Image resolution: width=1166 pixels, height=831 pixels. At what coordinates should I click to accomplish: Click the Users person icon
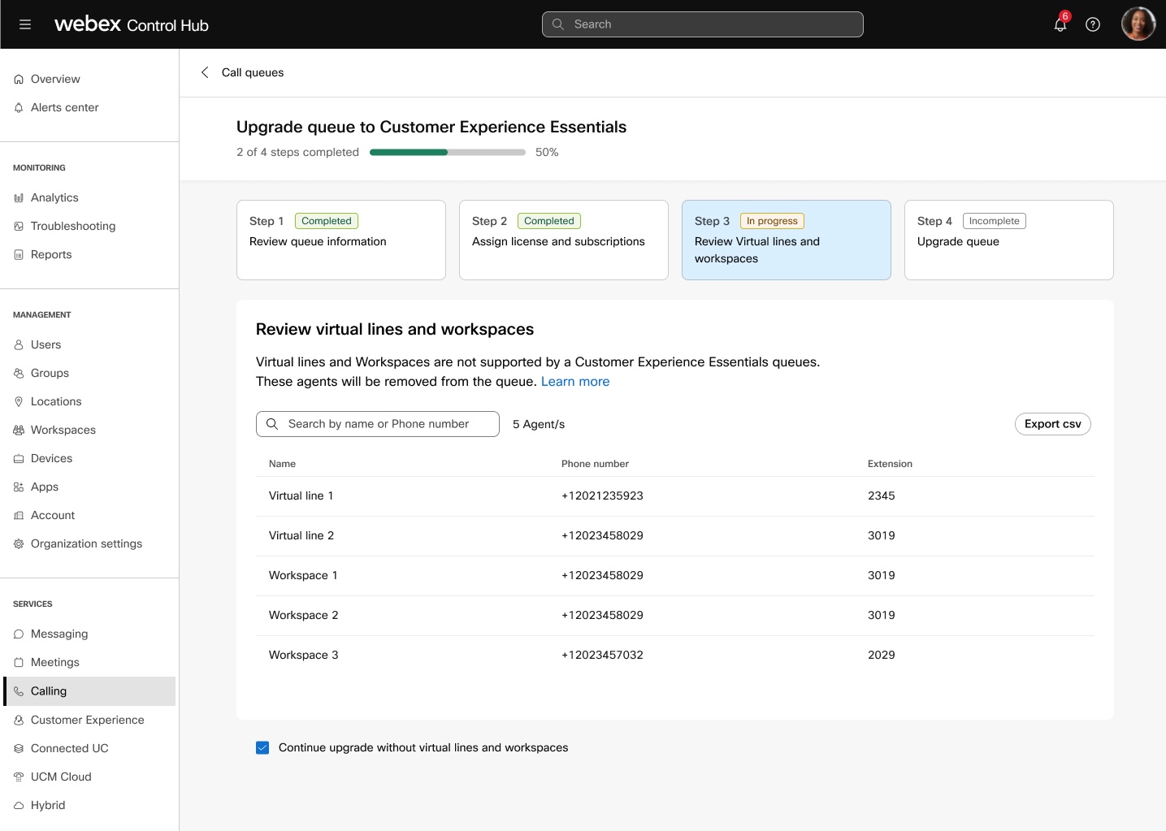click(x=19, y=345)
